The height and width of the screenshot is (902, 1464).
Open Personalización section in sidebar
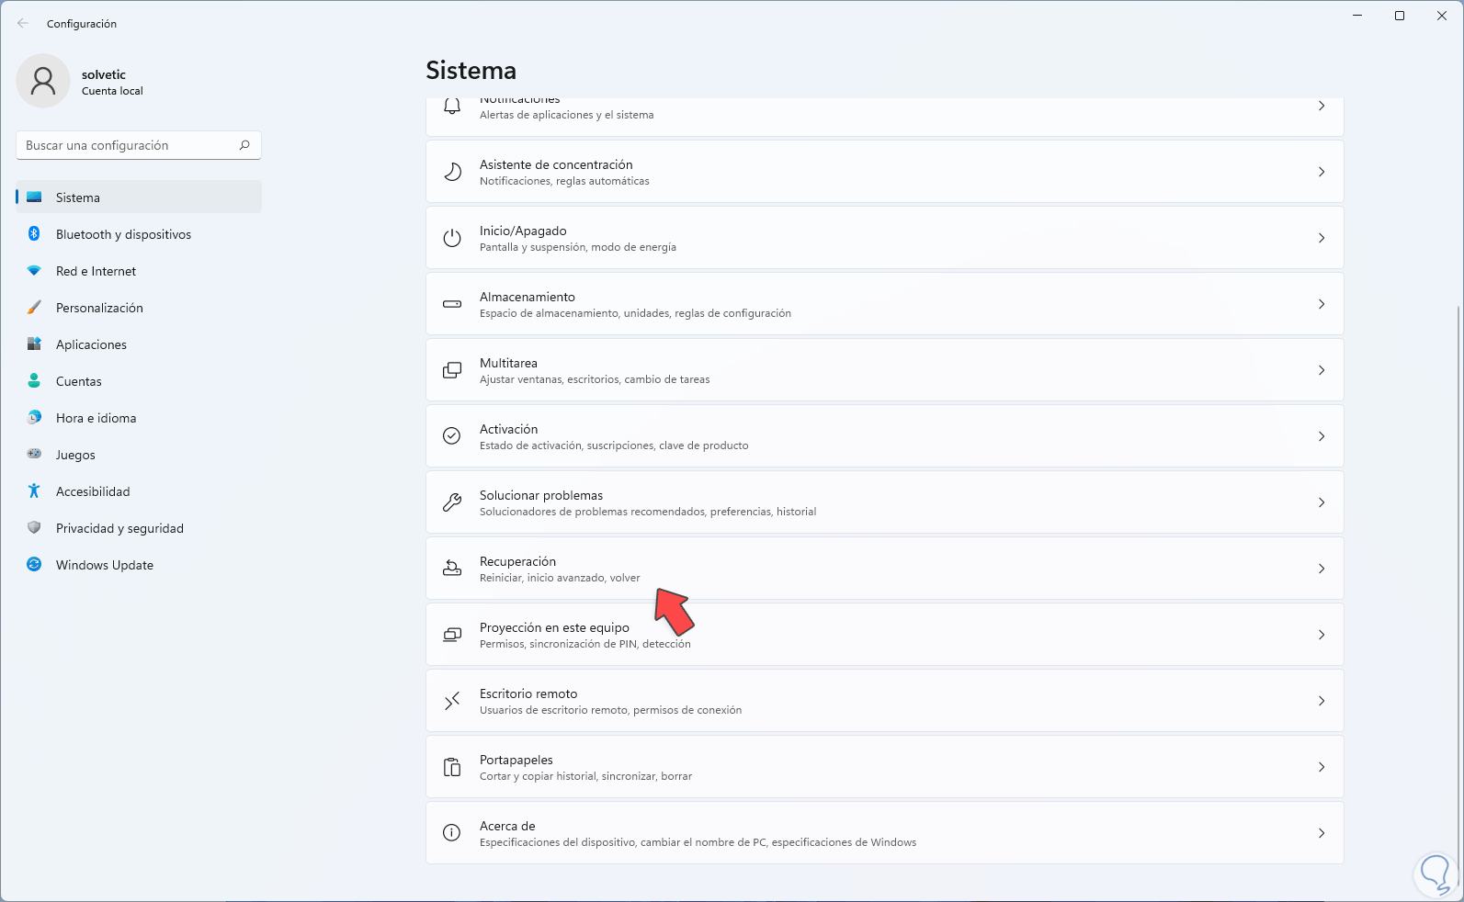tap(99, 308)
